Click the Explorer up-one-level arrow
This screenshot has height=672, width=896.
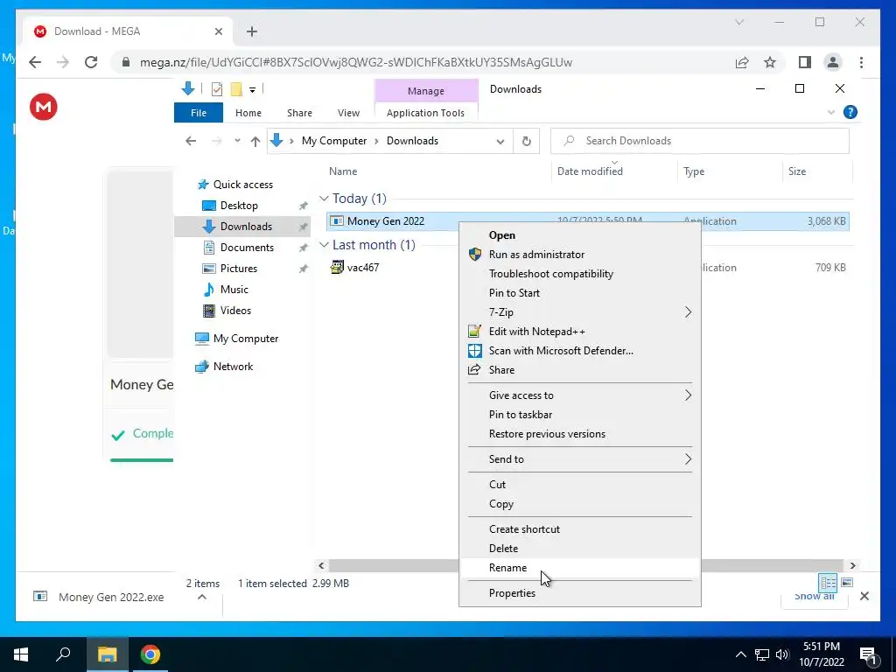point(255,141)
